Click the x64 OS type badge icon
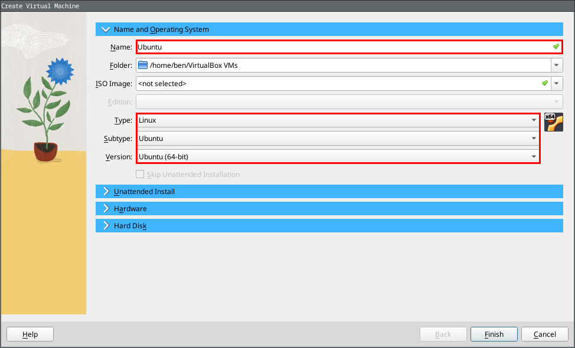The image size is (575, 348). click(554, 122)
